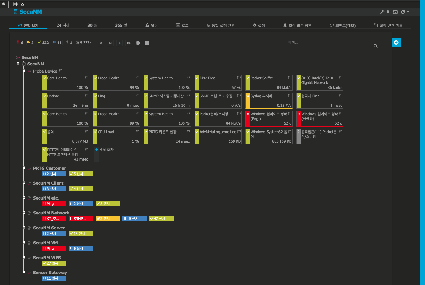Flag icon on Uptime sensor
The image size is (425, 285).
pos(86,96)
